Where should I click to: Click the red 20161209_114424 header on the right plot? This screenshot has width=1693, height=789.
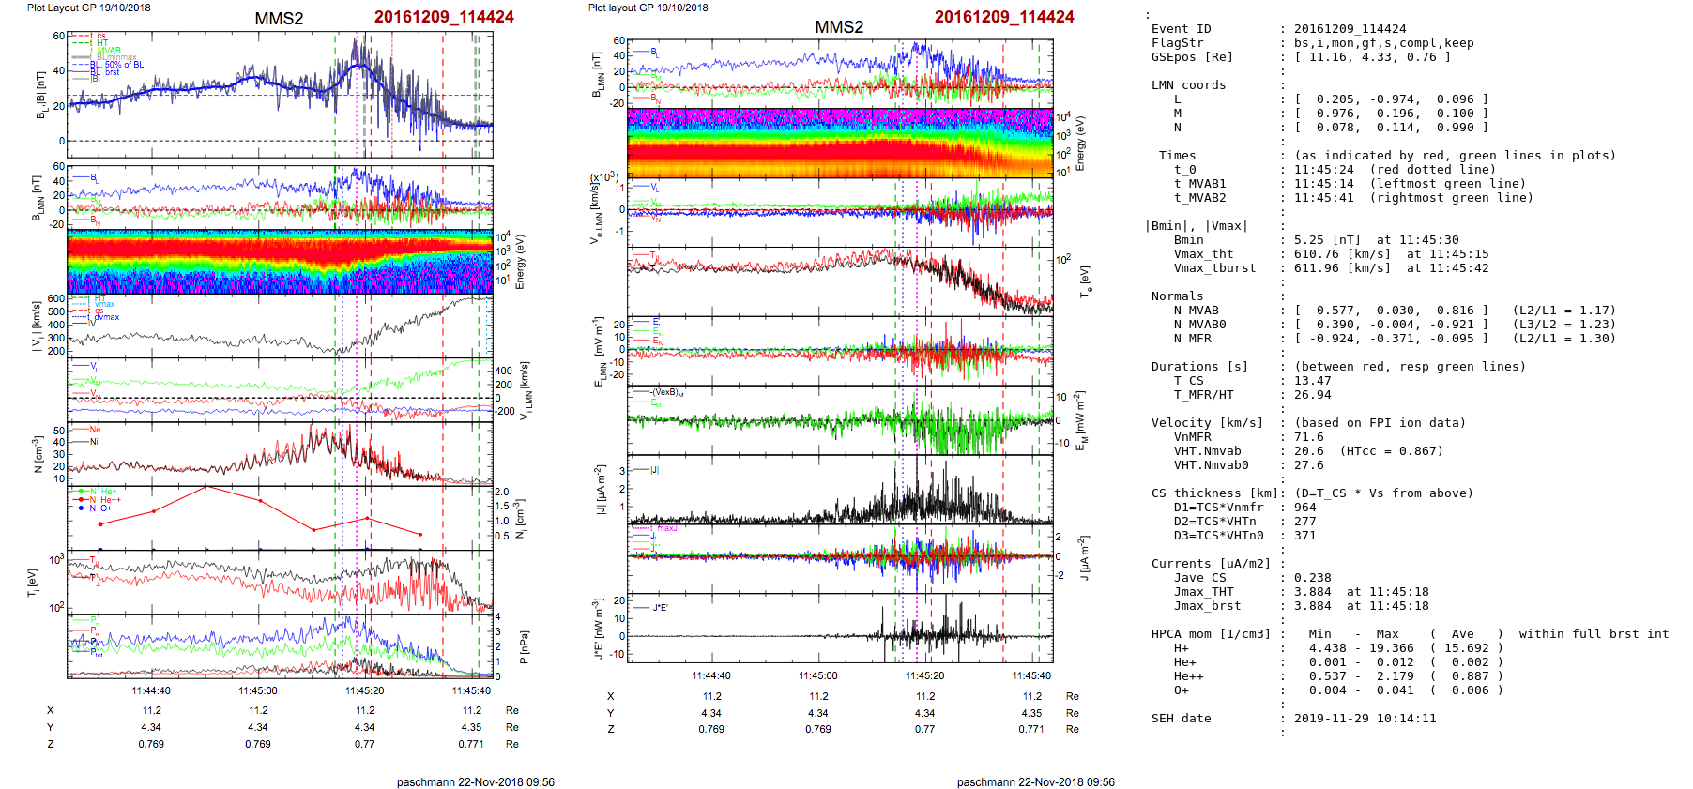tap(1003, 17)
